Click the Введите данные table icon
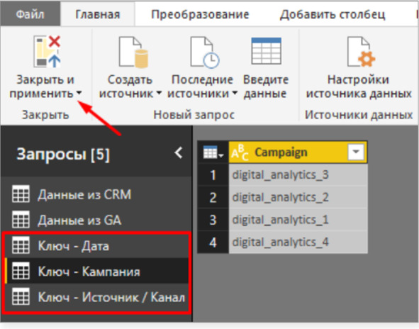This screenshot has height=329, width=419. [x=266, y=51]
